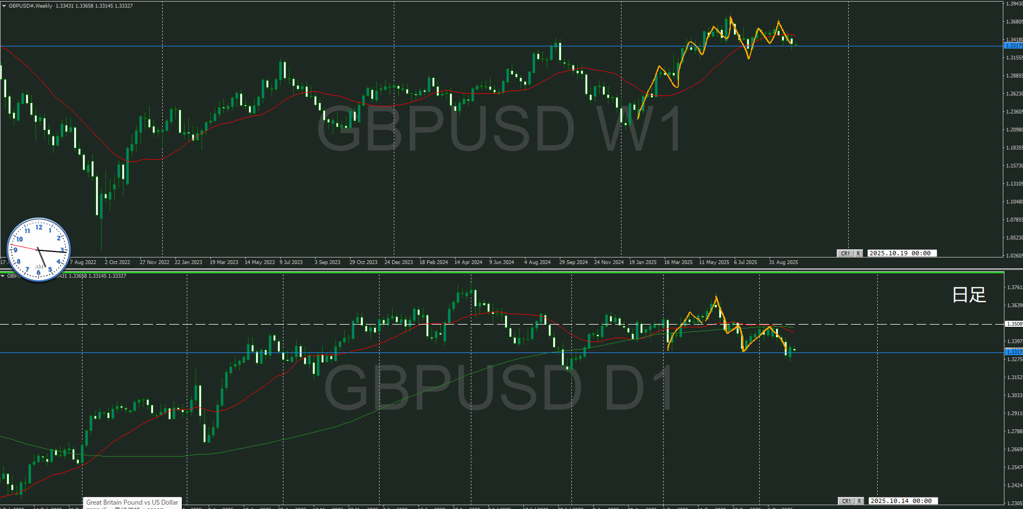The height and width of the screenshot is (509, 1023).
Task: Open the daily chart dropdown triangle
Action: (3, 276)
